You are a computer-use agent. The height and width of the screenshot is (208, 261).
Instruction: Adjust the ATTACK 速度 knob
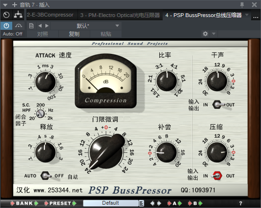pos(45,82)
